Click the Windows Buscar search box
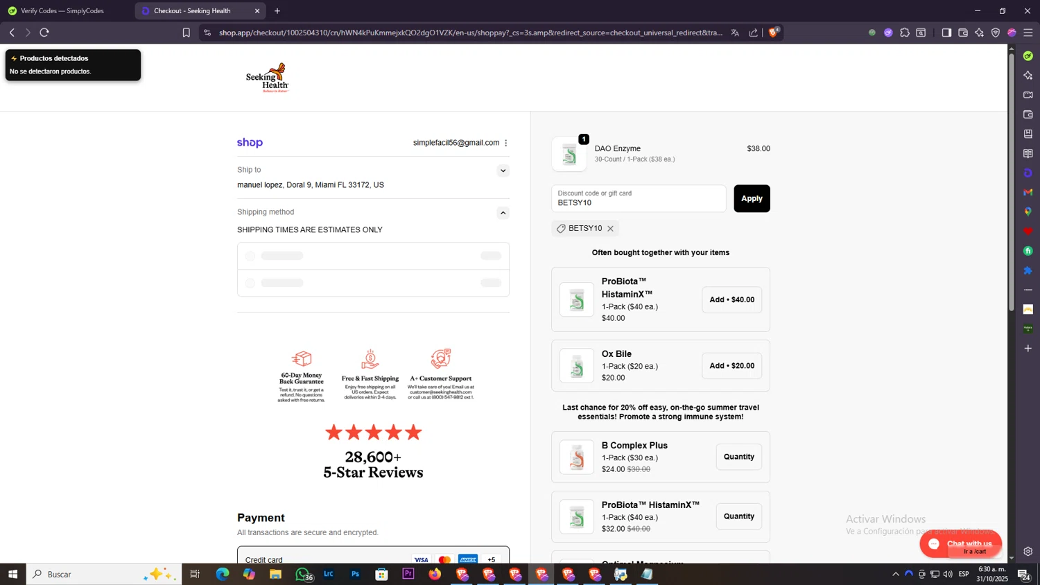 (x=104, y=574)
